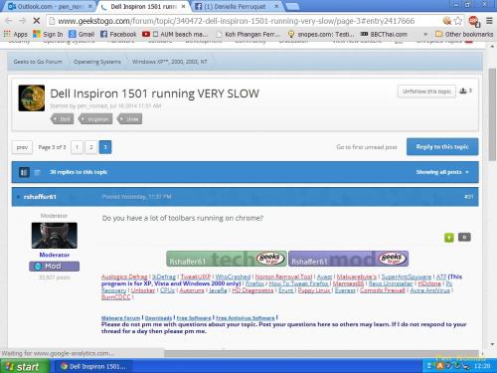497x373 pixels.
Task: Go forward with the browser forward arrow
Action: click(x=22, y=21)
